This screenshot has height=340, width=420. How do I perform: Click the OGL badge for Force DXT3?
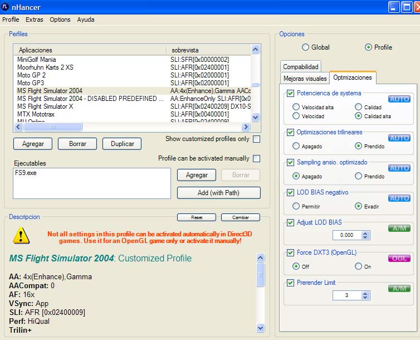pos(399,258)
